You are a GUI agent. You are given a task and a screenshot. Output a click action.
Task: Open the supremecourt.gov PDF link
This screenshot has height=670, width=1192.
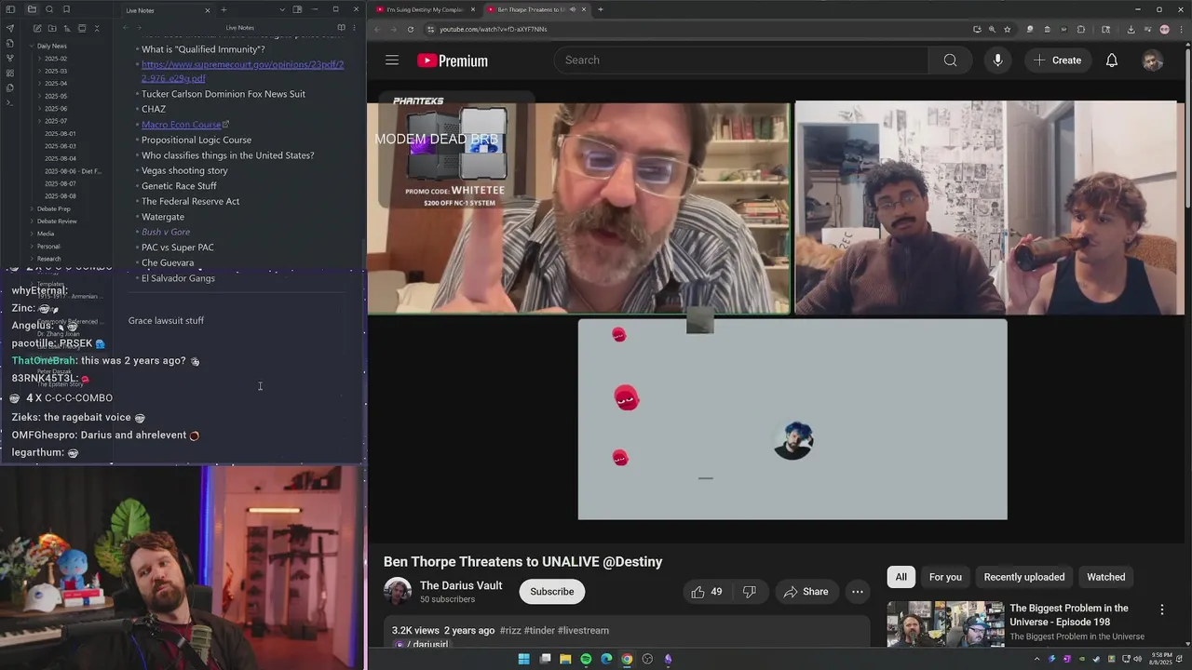(x=242, y=72)
